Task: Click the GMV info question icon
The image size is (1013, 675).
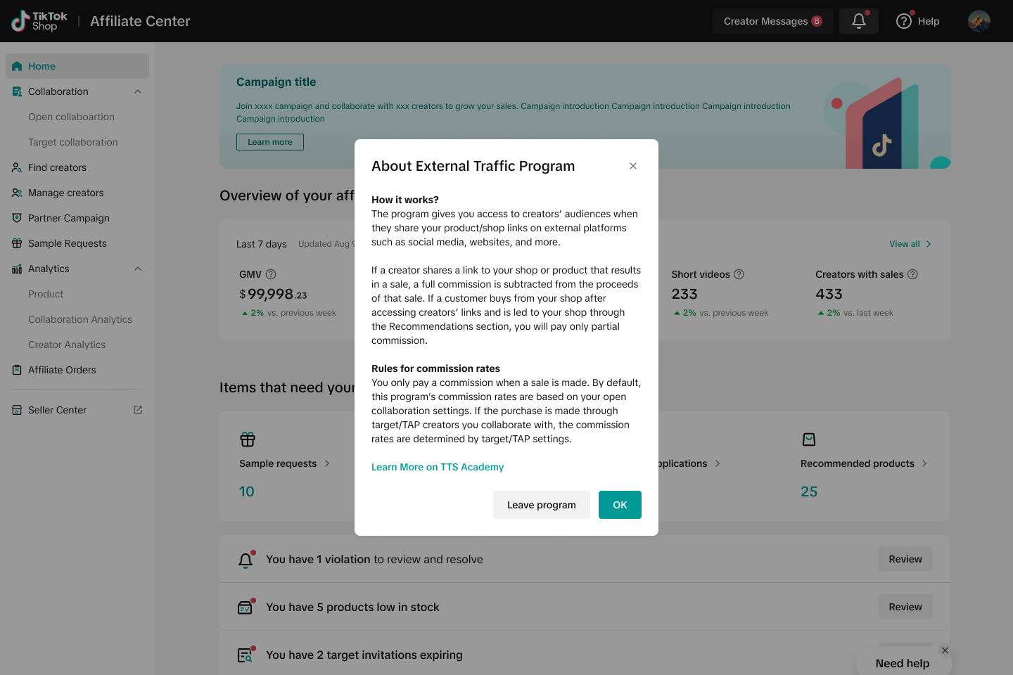Action: [x=271, y=274]
